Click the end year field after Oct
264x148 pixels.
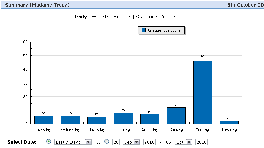(x=202, y=142)
